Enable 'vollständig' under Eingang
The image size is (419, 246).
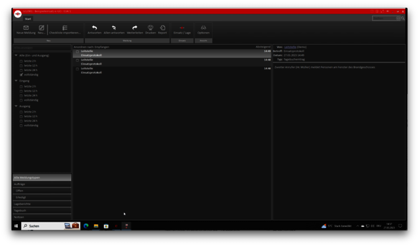21,100
